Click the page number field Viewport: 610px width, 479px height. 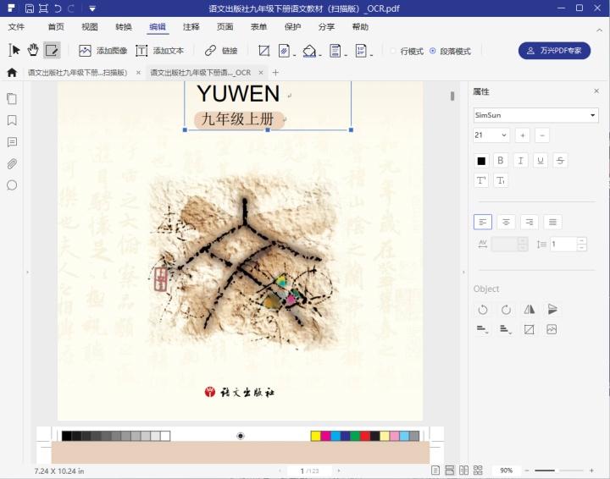click(309, 471)
